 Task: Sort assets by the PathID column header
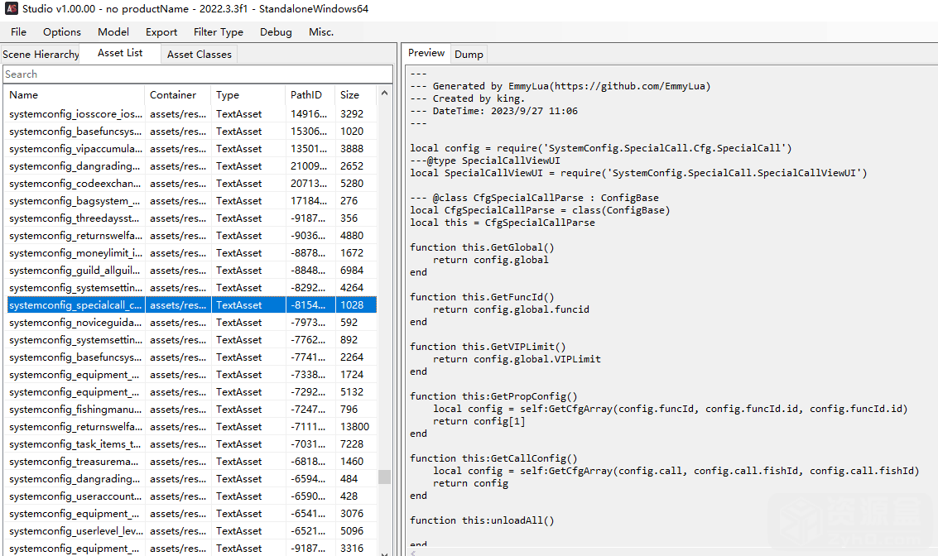coord(310,95)
